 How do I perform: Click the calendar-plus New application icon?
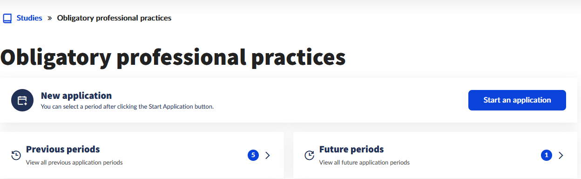click(22, 100)
